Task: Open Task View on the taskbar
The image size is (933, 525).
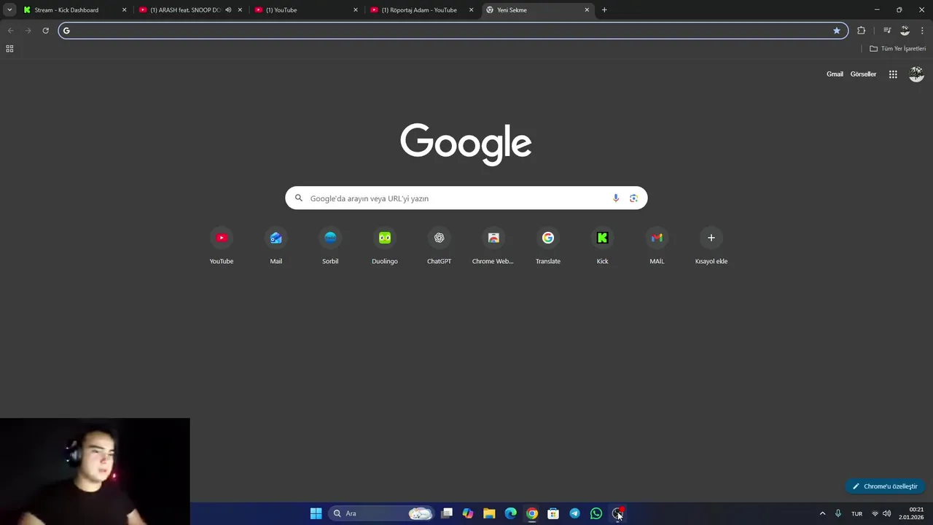Action: 447,513
